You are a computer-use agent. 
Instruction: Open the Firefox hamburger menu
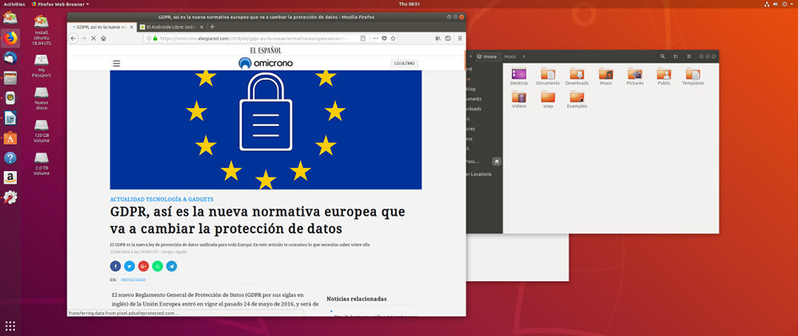[460, 38]
